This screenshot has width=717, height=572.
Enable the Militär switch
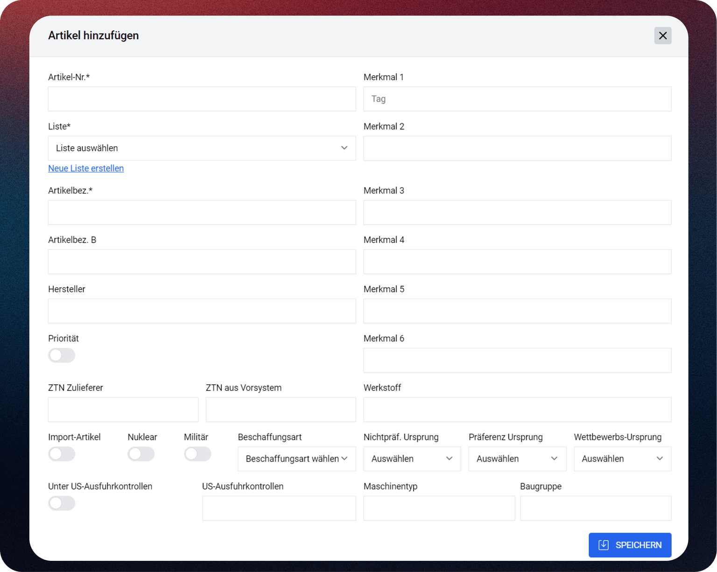click(197, 454)
